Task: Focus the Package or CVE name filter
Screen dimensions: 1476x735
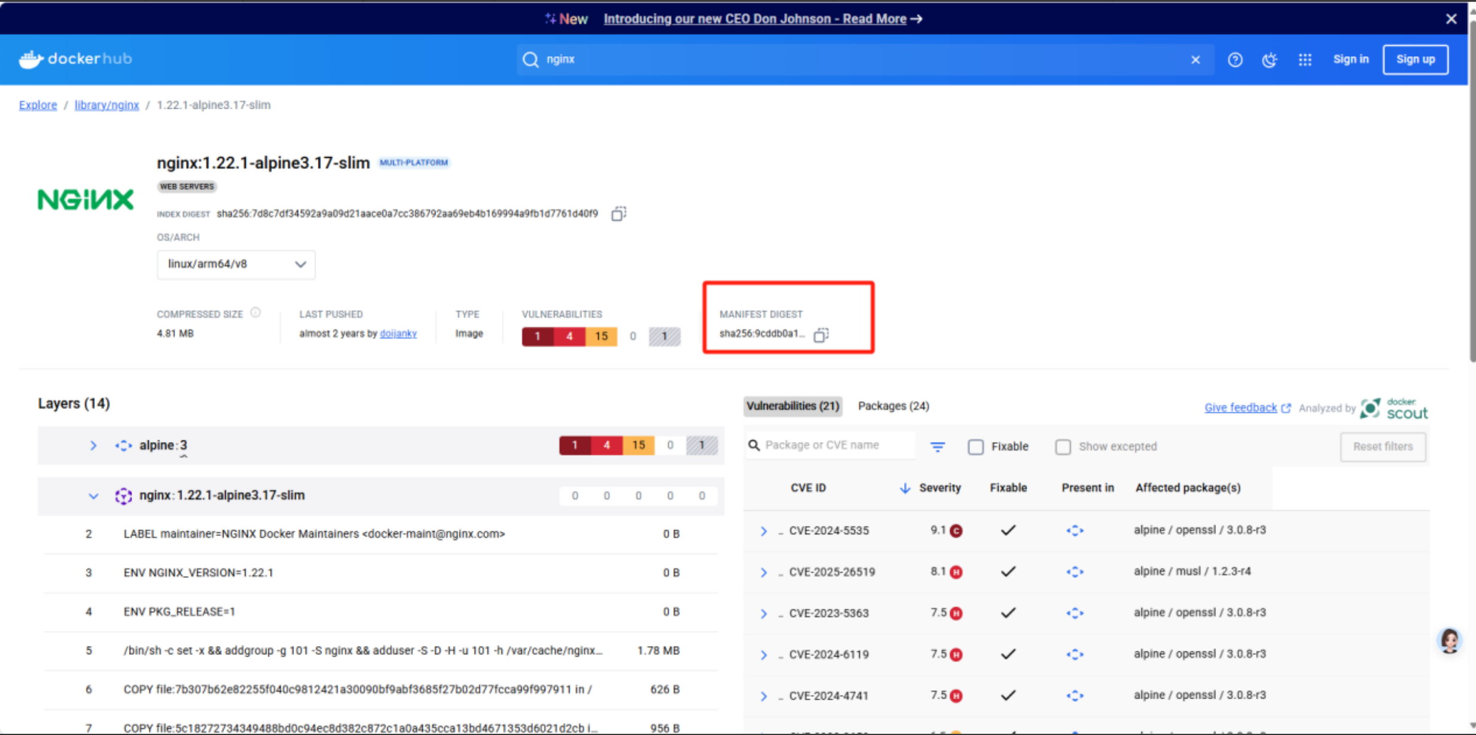Action: (x=831, y=445)
